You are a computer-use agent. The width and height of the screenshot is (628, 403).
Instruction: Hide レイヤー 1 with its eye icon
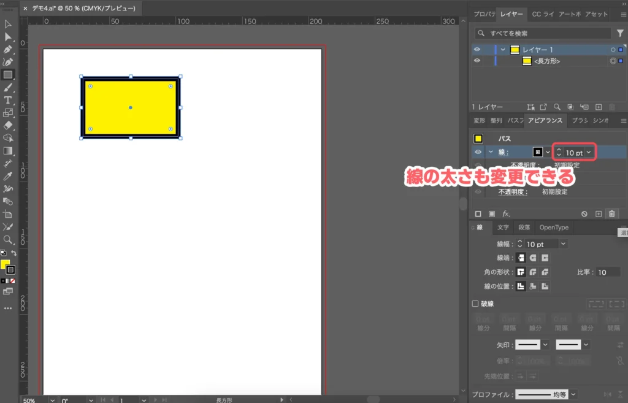477,50
